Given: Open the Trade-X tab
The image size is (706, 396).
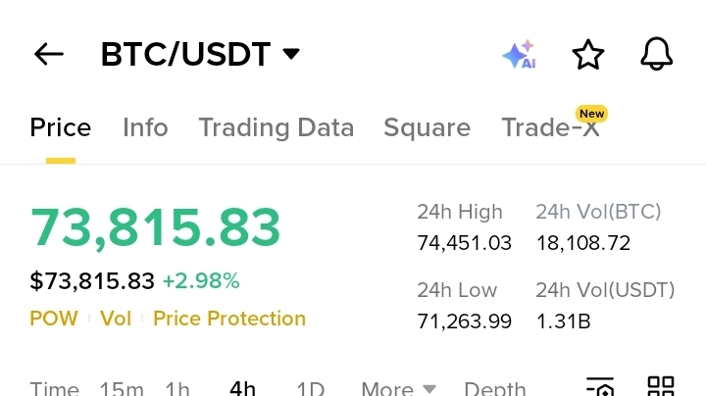Looking at the screenshot, I should 550,127.
